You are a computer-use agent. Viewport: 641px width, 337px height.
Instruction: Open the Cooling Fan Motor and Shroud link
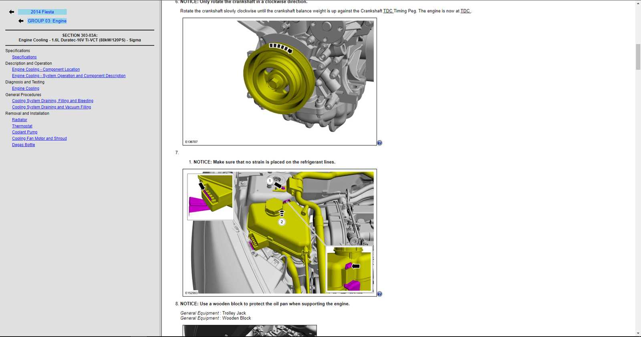point(39,138)
